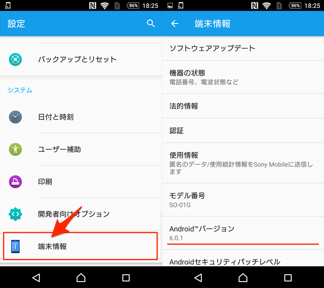Tap Android バージョン 6.0.1 row
324x288 pixels.
(243, 233)
